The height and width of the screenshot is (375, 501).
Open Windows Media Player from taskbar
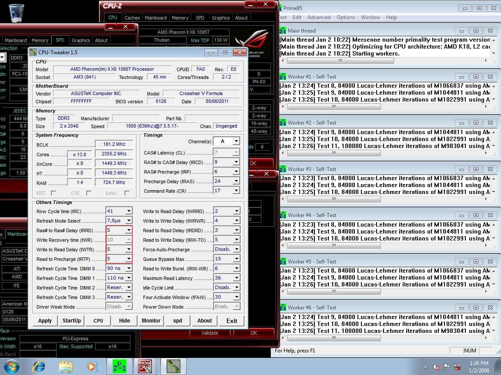[92, 367]
